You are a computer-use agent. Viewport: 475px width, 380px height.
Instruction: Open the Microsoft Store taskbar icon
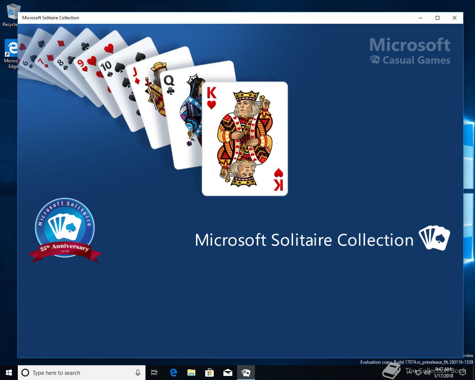(209, 373)
